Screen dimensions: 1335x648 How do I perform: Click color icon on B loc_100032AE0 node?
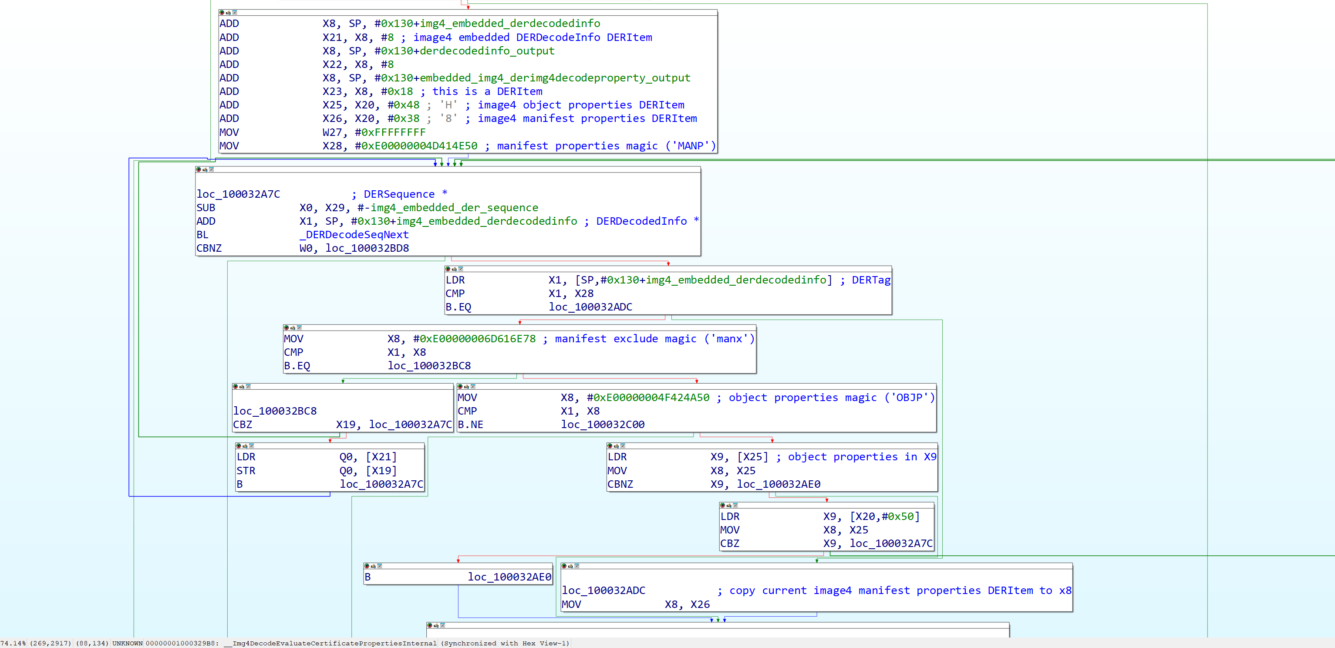(x=366, y=566)
